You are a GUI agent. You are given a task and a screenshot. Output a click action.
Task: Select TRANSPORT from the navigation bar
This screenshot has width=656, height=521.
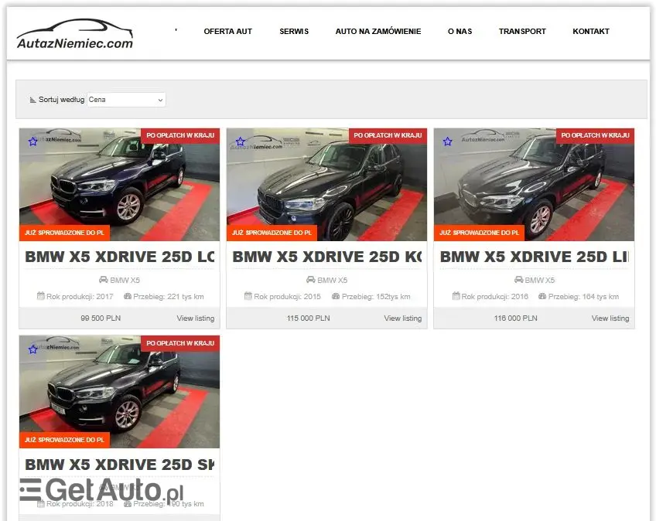pos(522,31)
